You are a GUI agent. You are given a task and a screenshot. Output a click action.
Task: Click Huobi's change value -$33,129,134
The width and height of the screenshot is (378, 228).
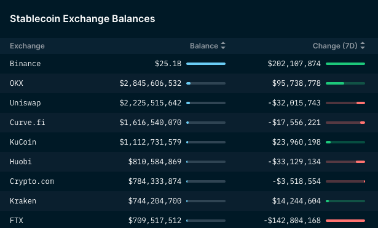click(294, 162)
